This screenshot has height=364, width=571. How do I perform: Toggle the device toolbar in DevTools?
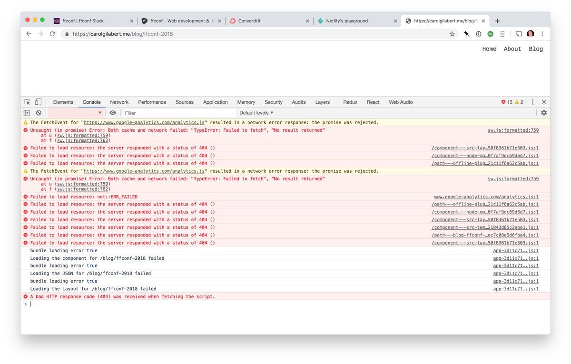point(38,102)
